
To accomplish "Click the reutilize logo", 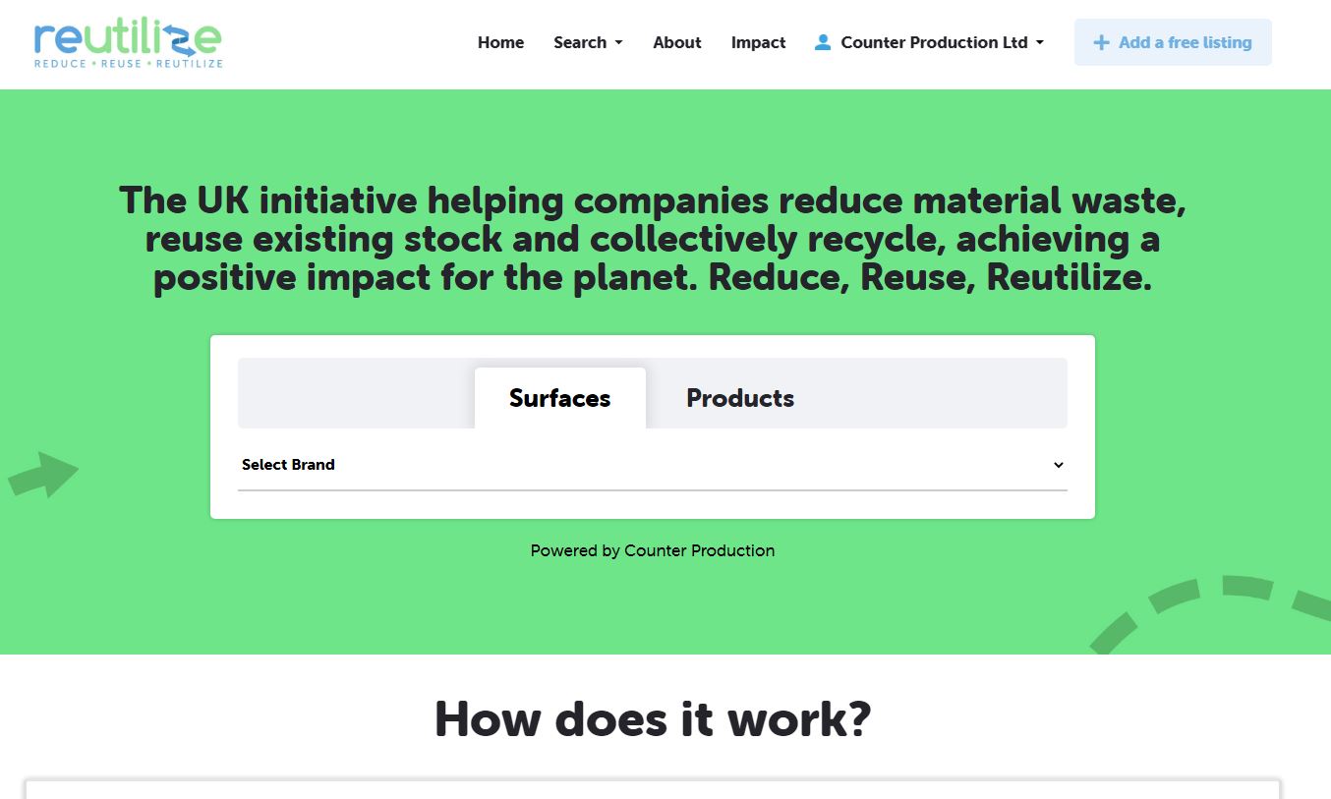I will (x=129, y=44).
